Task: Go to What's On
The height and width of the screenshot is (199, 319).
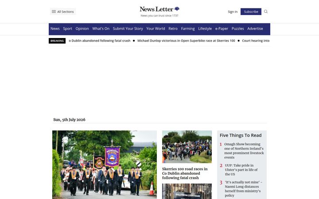Action: click(x=101, y=29)
